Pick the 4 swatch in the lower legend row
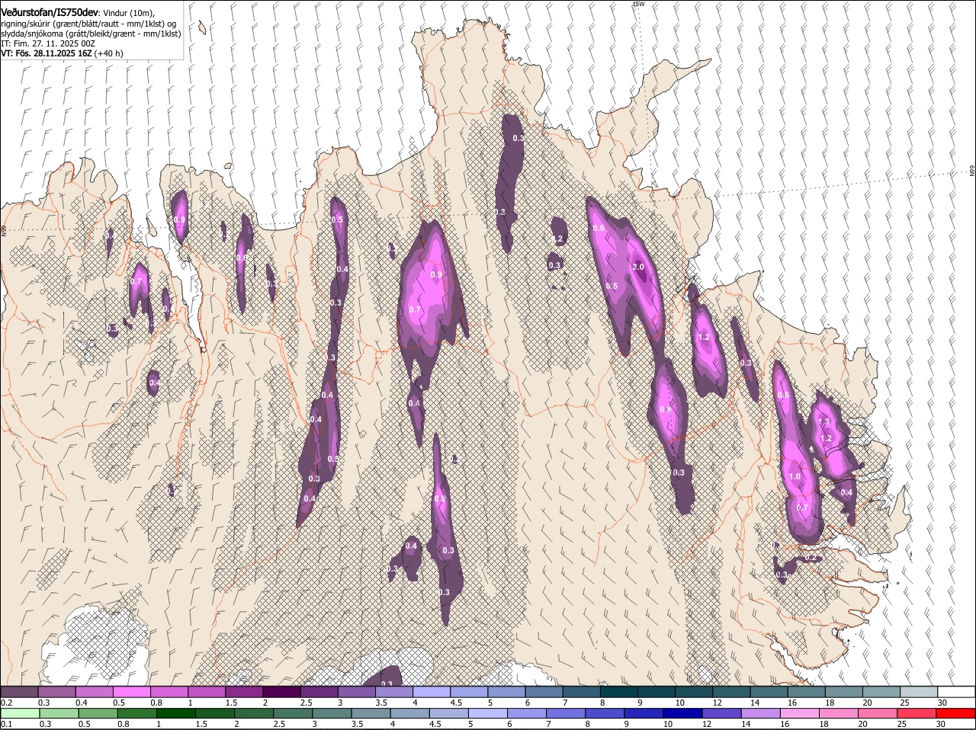The width and height of the screenshot is (976, 730). 409,714
